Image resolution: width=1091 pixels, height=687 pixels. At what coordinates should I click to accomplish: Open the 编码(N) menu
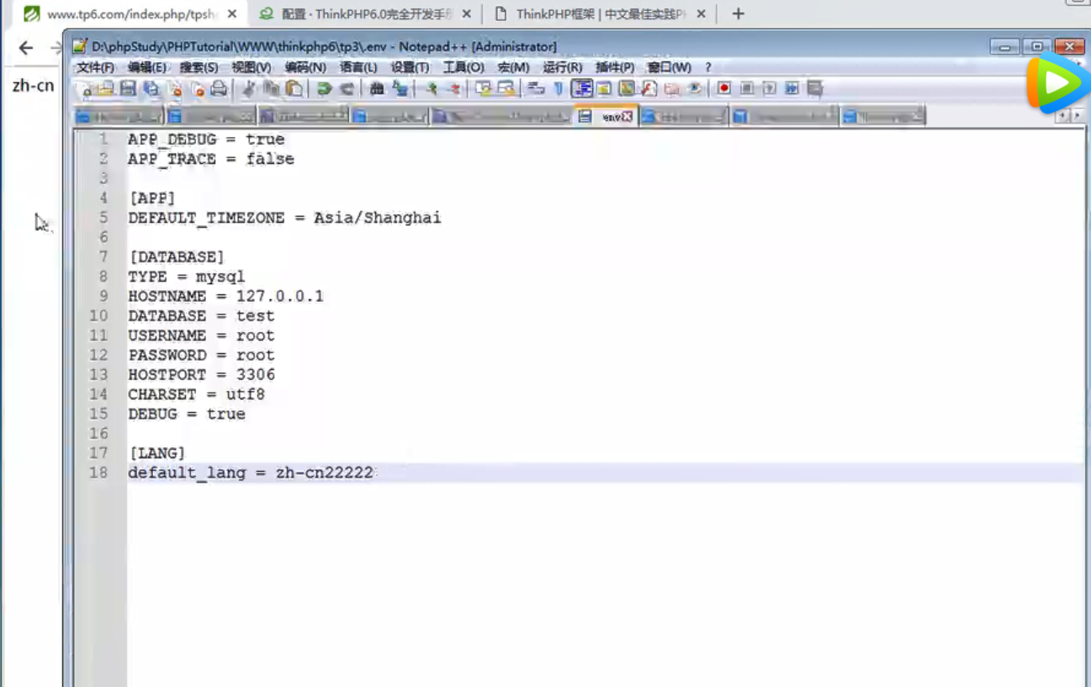(x=305, y=67)
